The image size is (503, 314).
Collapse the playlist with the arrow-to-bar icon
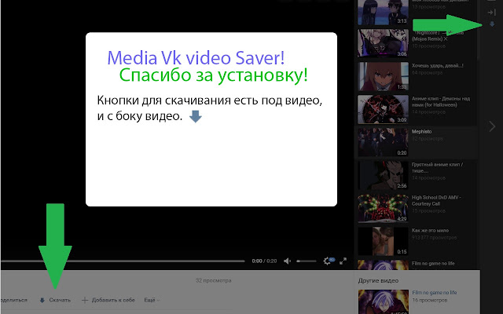tap(491, 13)
